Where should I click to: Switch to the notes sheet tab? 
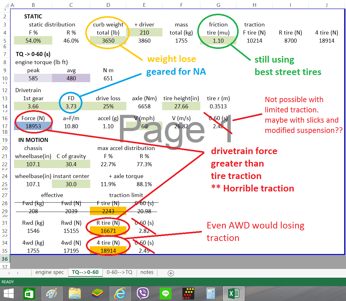click(147, 272)
